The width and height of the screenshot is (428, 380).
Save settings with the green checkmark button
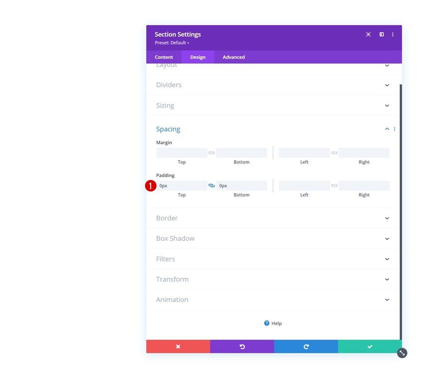(370, 346)
